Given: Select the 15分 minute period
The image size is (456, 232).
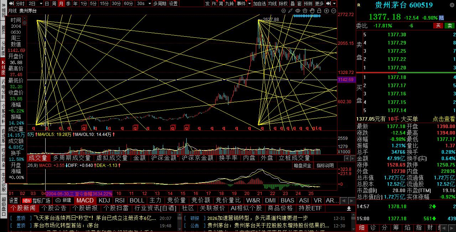Looking at the screenshot, I should pos(104,4).
